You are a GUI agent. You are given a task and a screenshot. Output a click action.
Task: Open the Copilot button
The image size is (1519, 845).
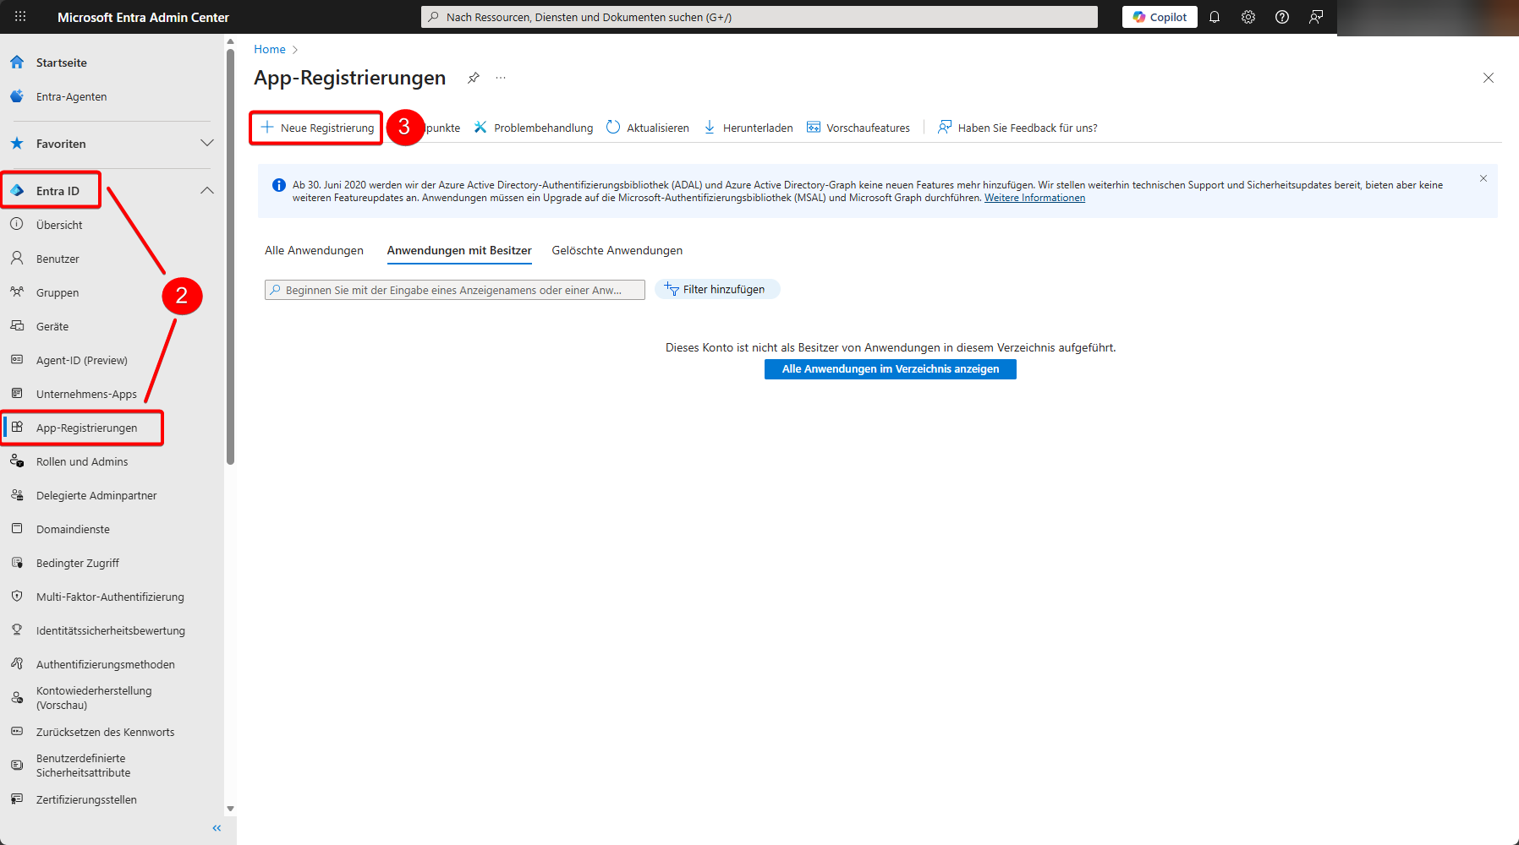tap(1160, 17)
